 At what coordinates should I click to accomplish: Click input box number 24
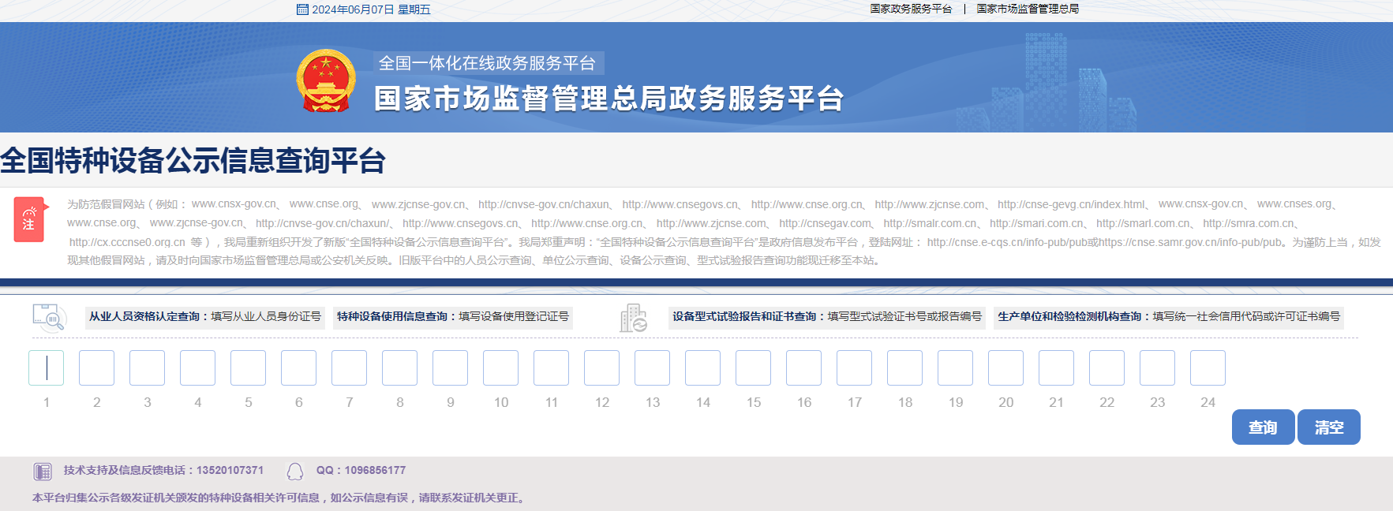[1208, 367]
